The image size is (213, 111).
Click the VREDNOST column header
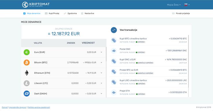point(88,43)
